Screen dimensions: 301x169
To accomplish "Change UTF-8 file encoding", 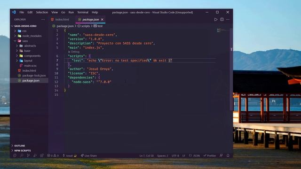I will 175,155.
